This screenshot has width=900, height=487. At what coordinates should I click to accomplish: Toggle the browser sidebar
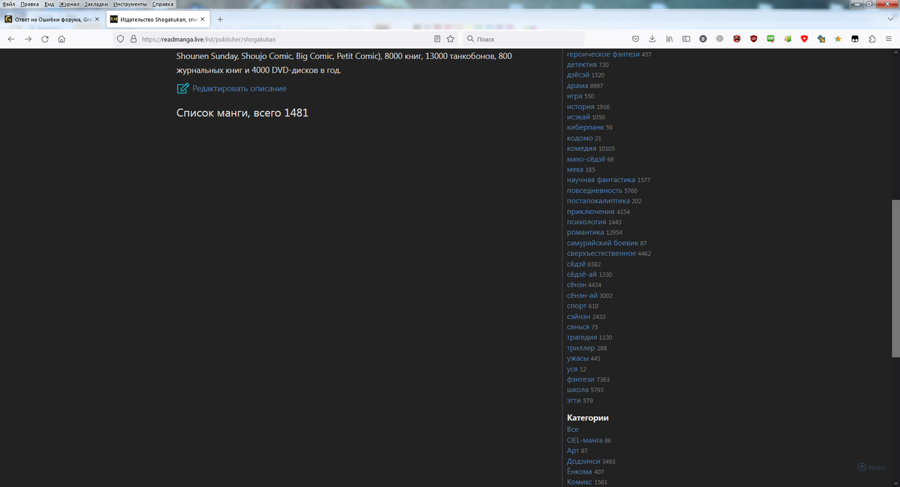tap(686, 39)
